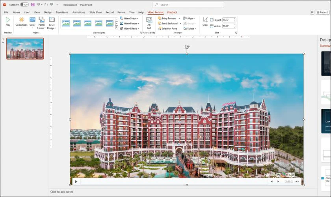
Task: Open the Rotate dropdown
Action: 190,28
